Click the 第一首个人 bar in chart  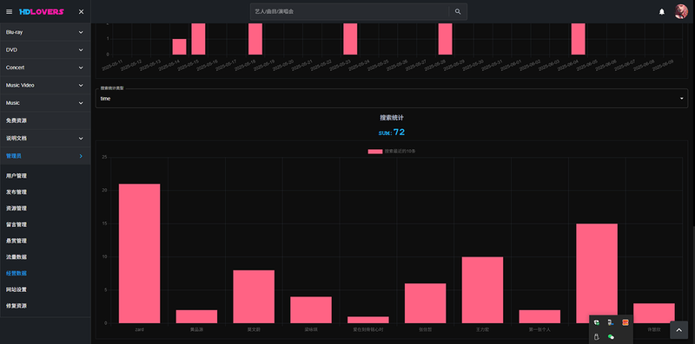539,316
